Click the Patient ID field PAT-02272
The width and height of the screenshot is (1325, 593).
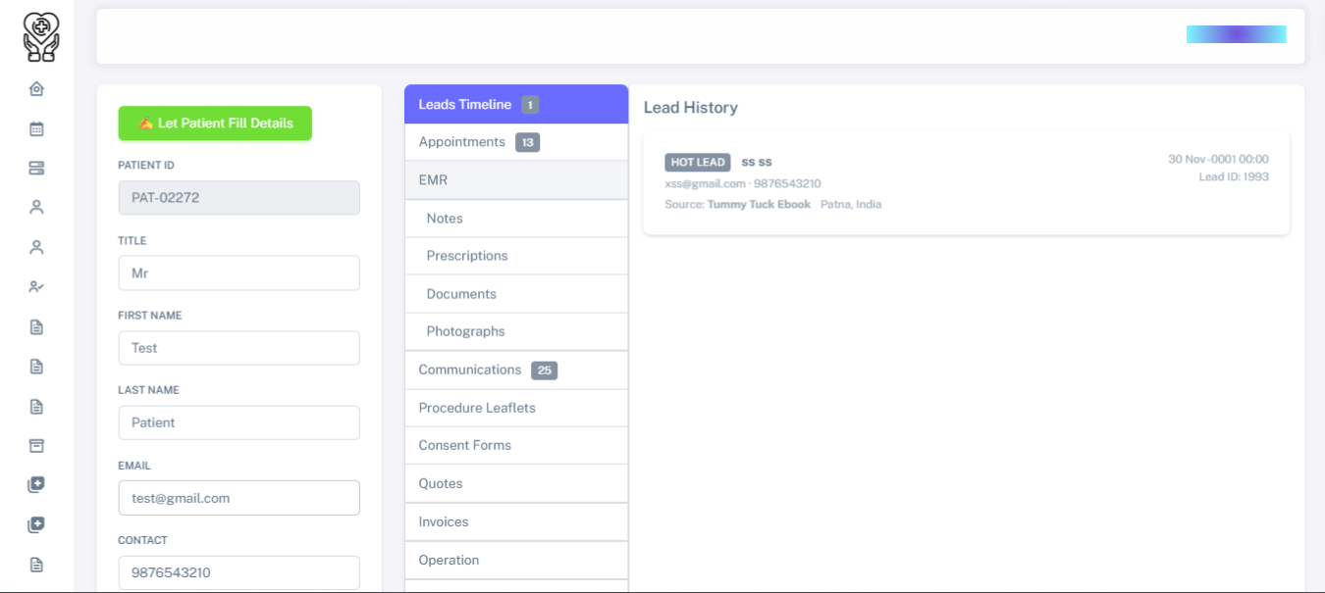click(x=238, y=197)
